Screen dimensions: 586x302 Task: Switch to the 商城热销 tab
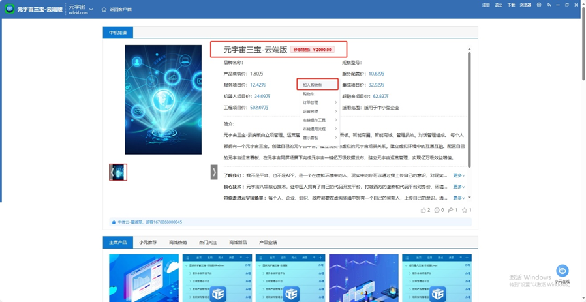click(x=178, y=242)
